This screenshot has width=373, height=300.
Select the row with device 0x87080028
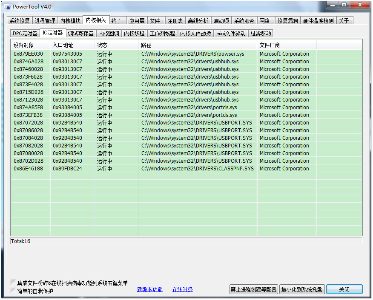click(x=186, y=153)
